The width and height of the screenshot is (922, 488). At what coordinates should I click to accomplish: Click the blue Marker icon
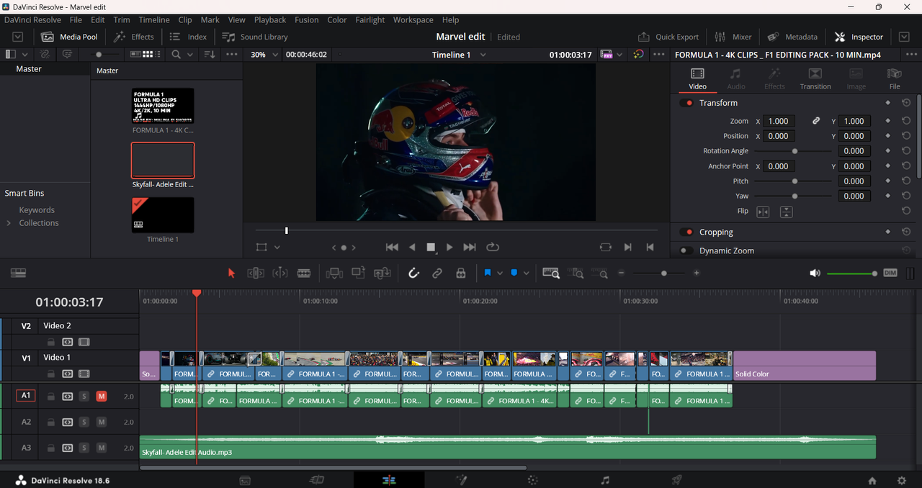pyautogui.click(x=514, y=274)
